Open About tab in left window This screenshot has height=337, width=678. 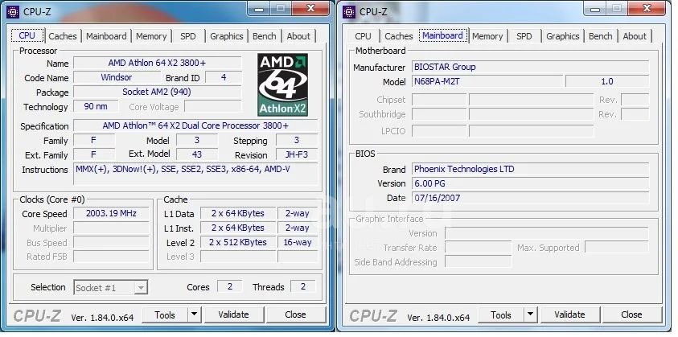(298, 36)
